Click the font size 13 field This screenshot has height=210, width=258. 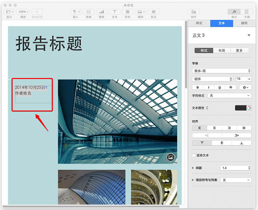click(x=241, y=79)
